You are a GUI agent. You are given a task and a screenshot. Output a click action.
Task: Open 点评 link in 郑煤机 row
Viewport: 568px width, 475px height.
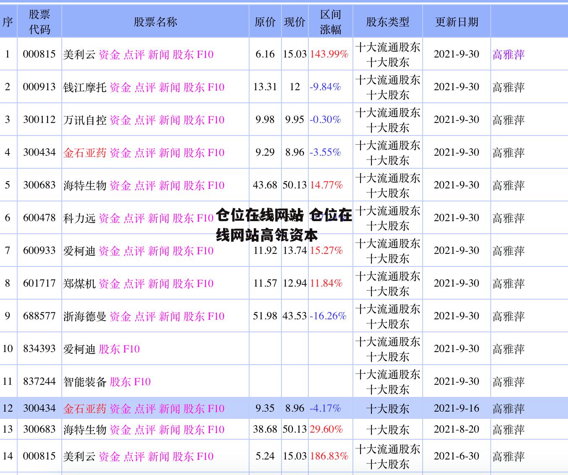point(134,283)
